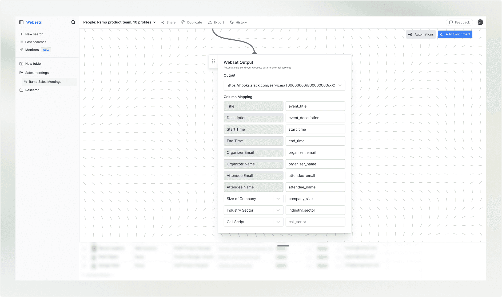
Task: Open Monitors section
Action: (x=32, y=50)
